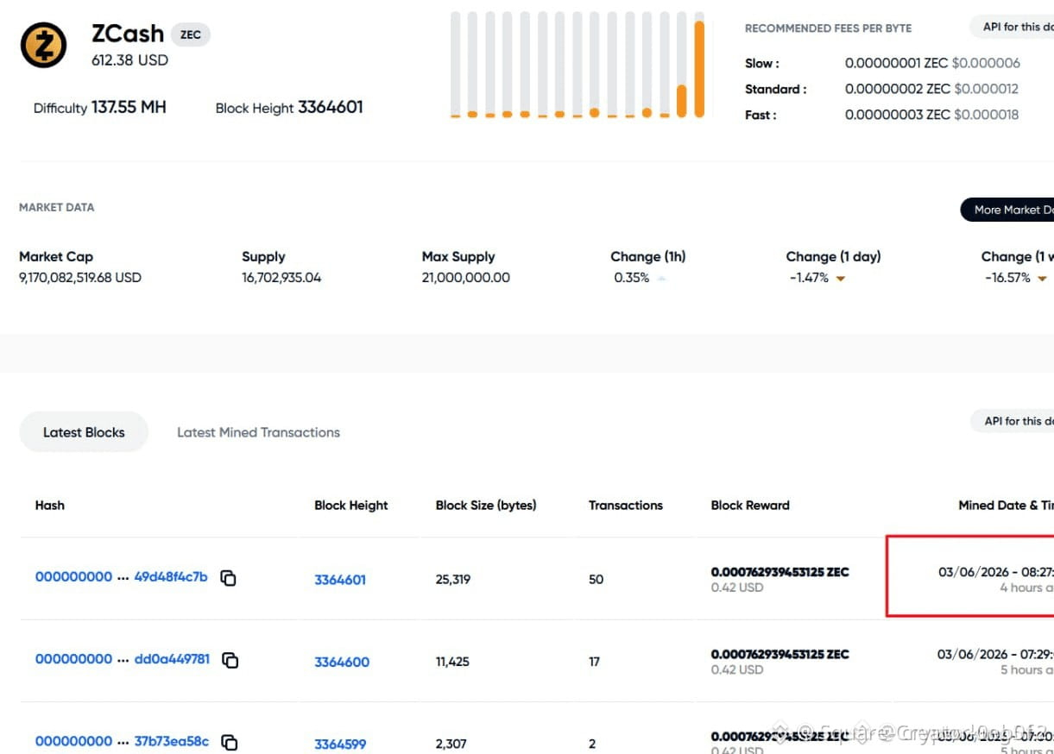Click the Block Height column header
The height and width of the screenshot is (754, 1054).
tap(351, 506)
